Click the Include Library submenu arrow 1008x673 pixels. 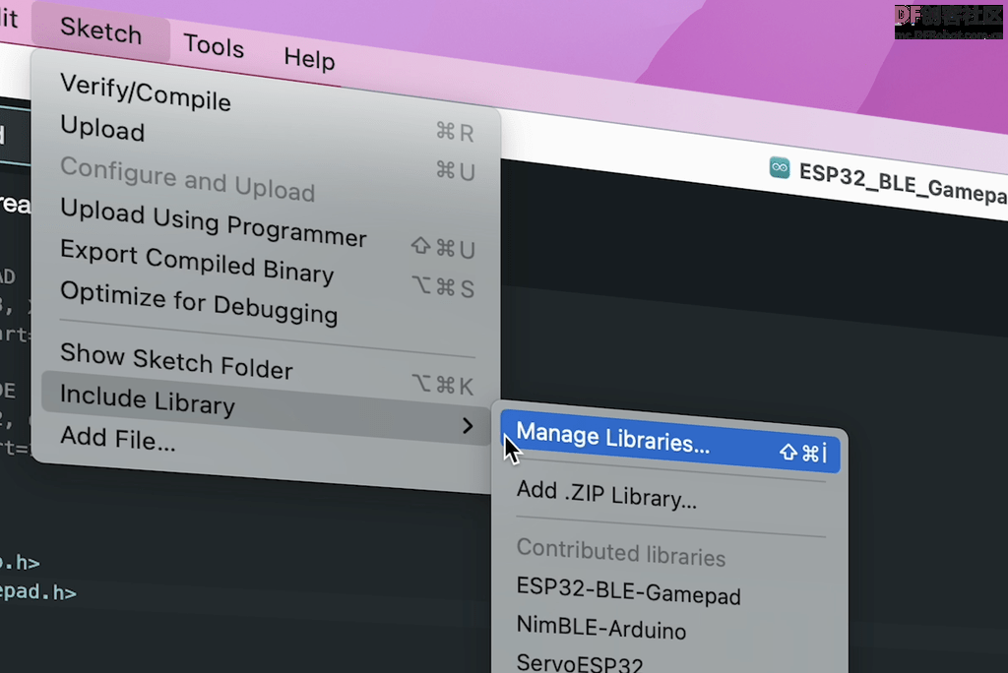click(x=468, y=425)
